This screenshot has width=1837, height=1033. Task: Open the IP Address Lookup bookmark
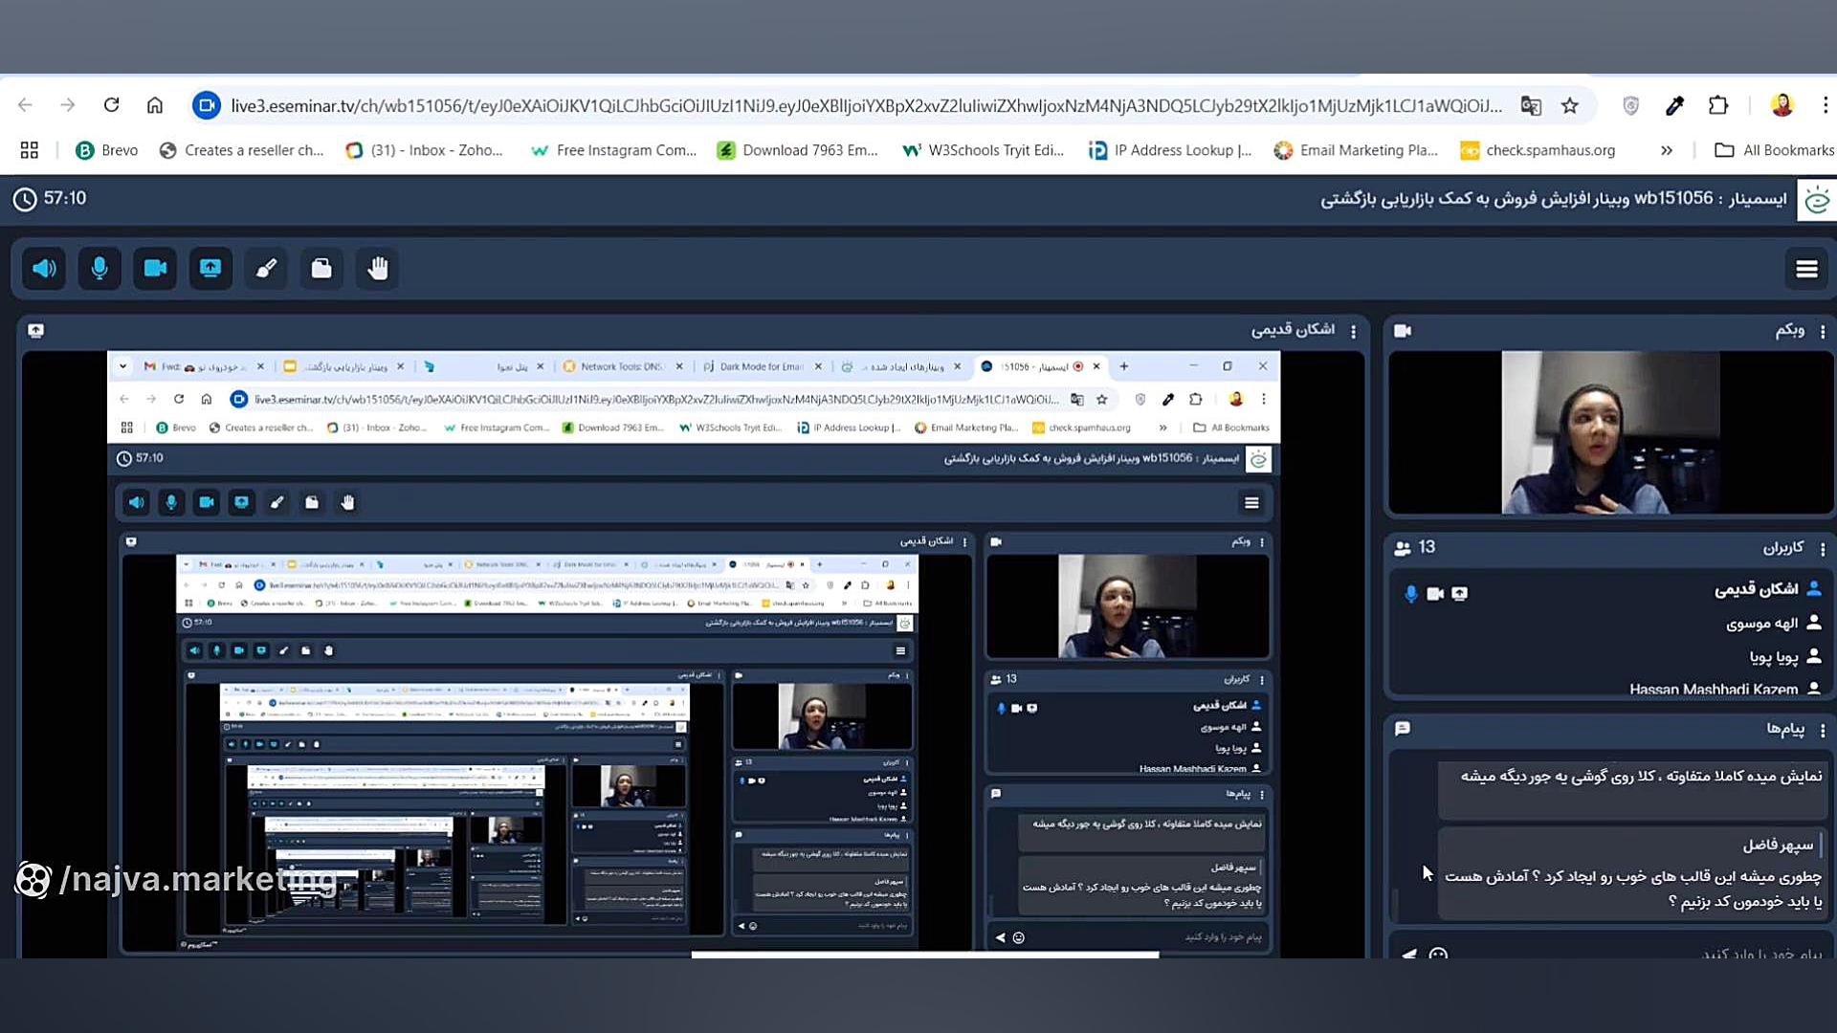pos(1170,150)
